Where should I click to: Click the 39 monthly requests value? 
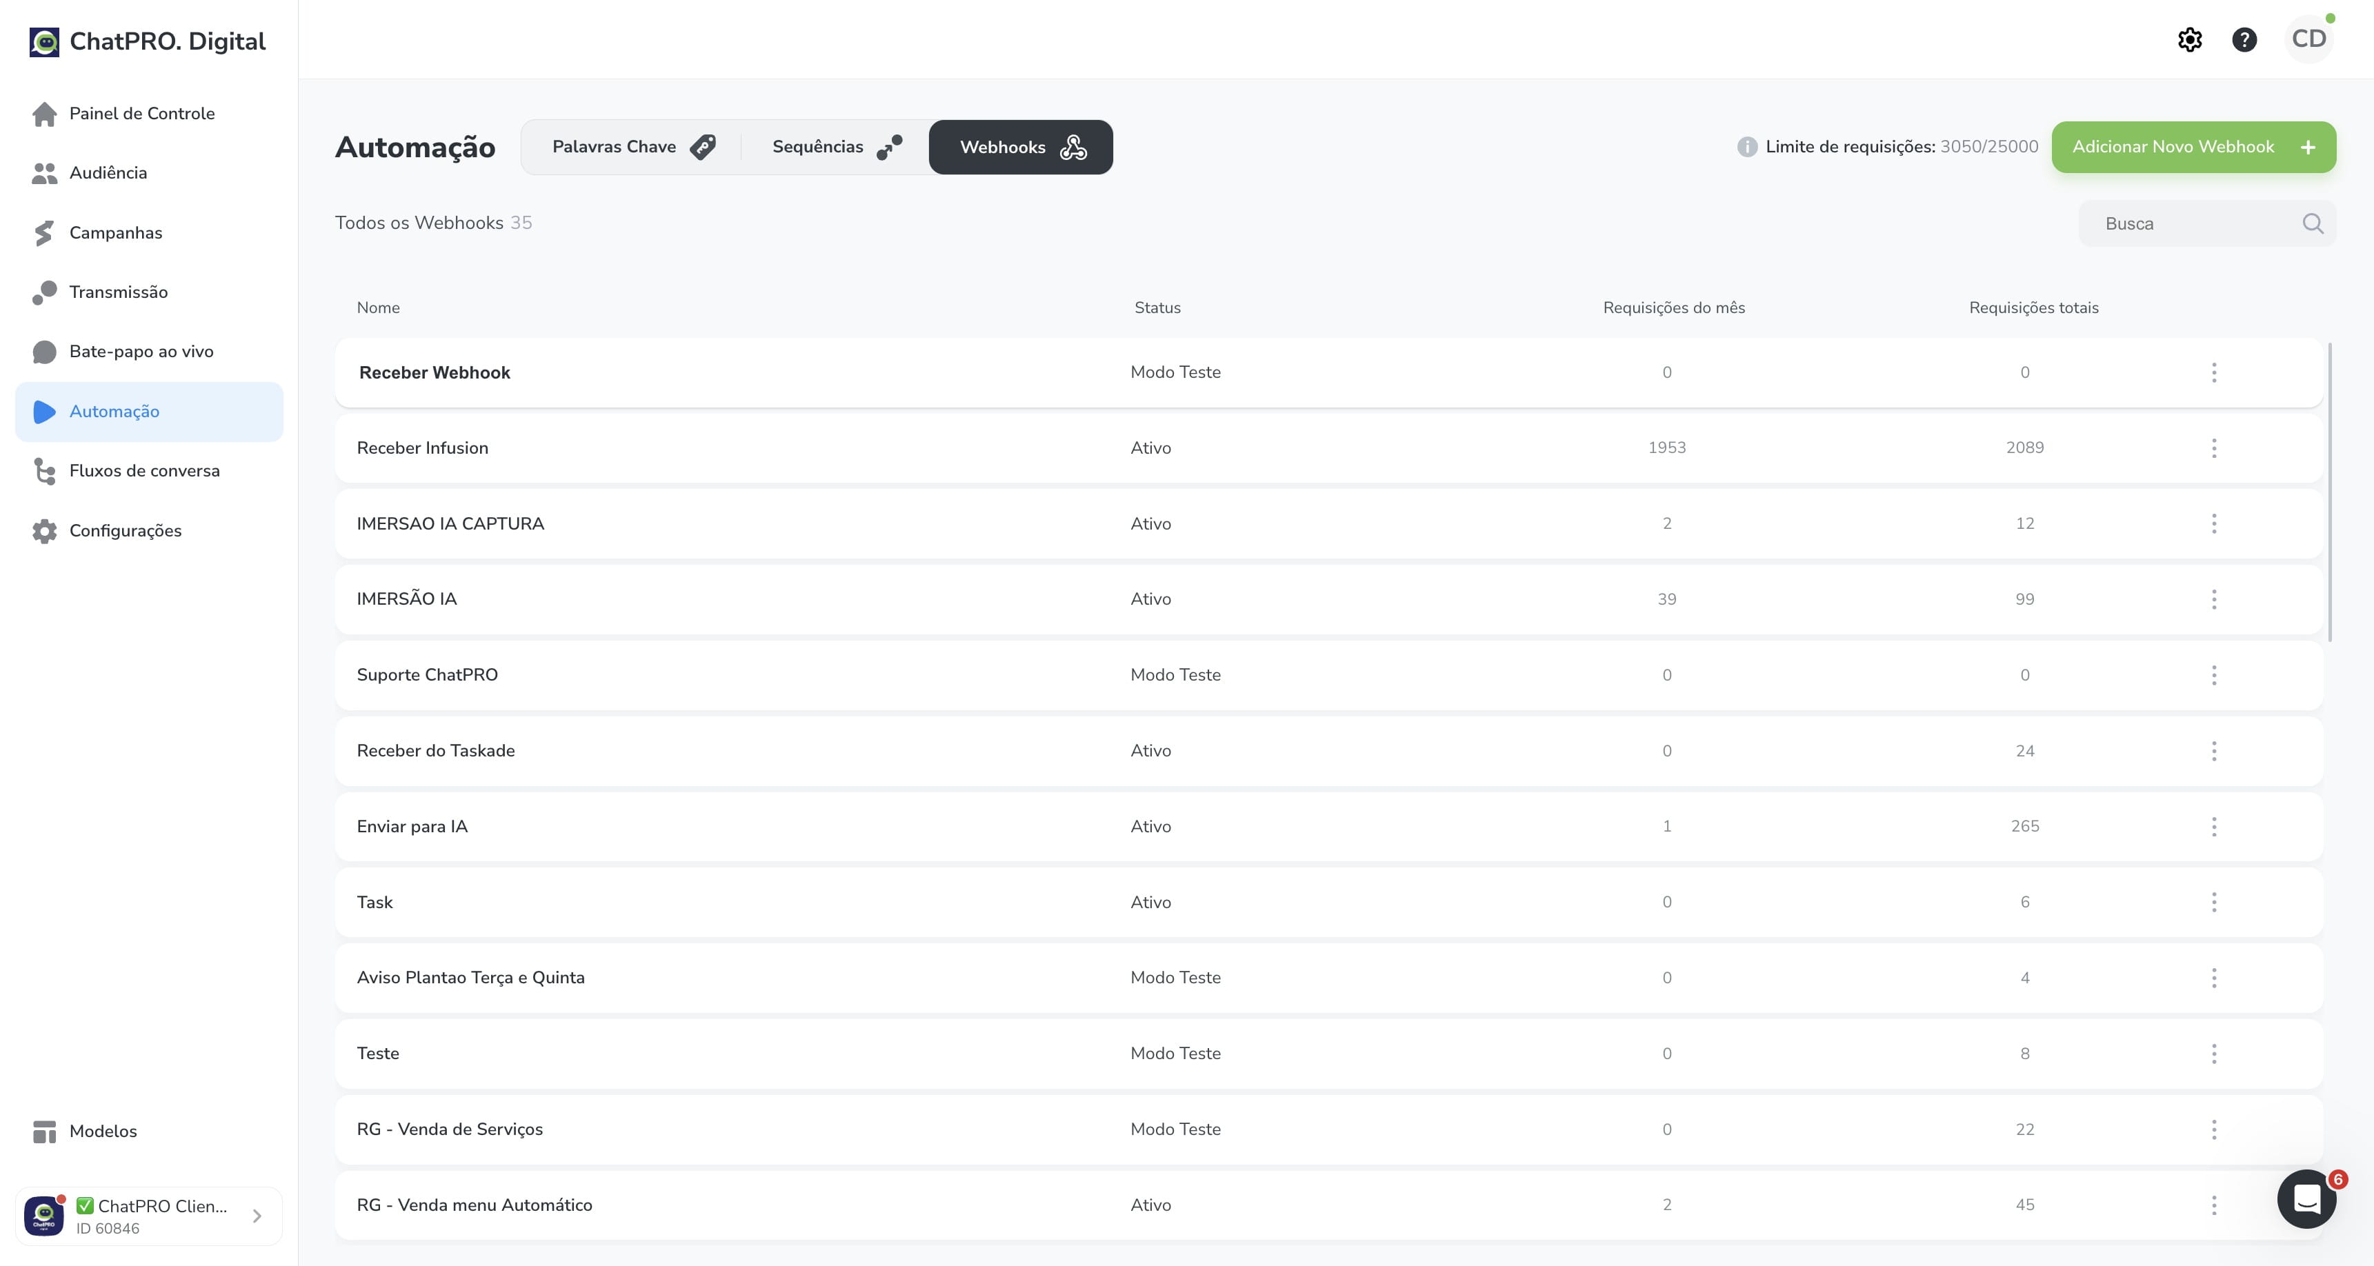tap(1666, 600)
